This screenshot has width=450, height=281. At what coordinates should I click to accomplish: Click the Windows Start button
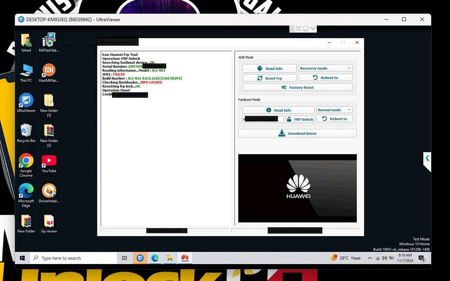pos(22,258)
